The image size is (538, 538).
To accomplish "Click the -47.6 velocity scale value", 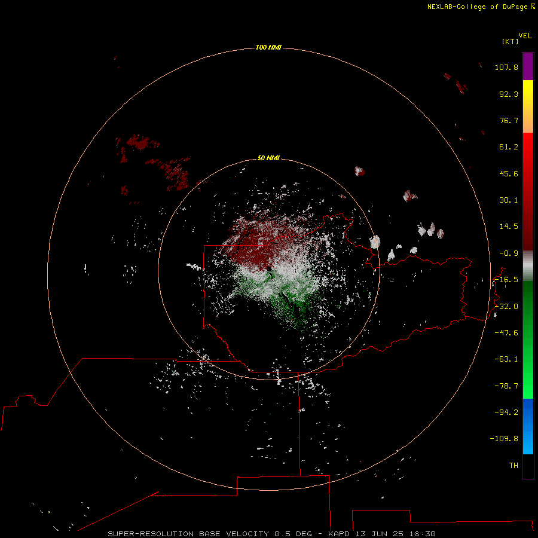I will click(506, 333).
